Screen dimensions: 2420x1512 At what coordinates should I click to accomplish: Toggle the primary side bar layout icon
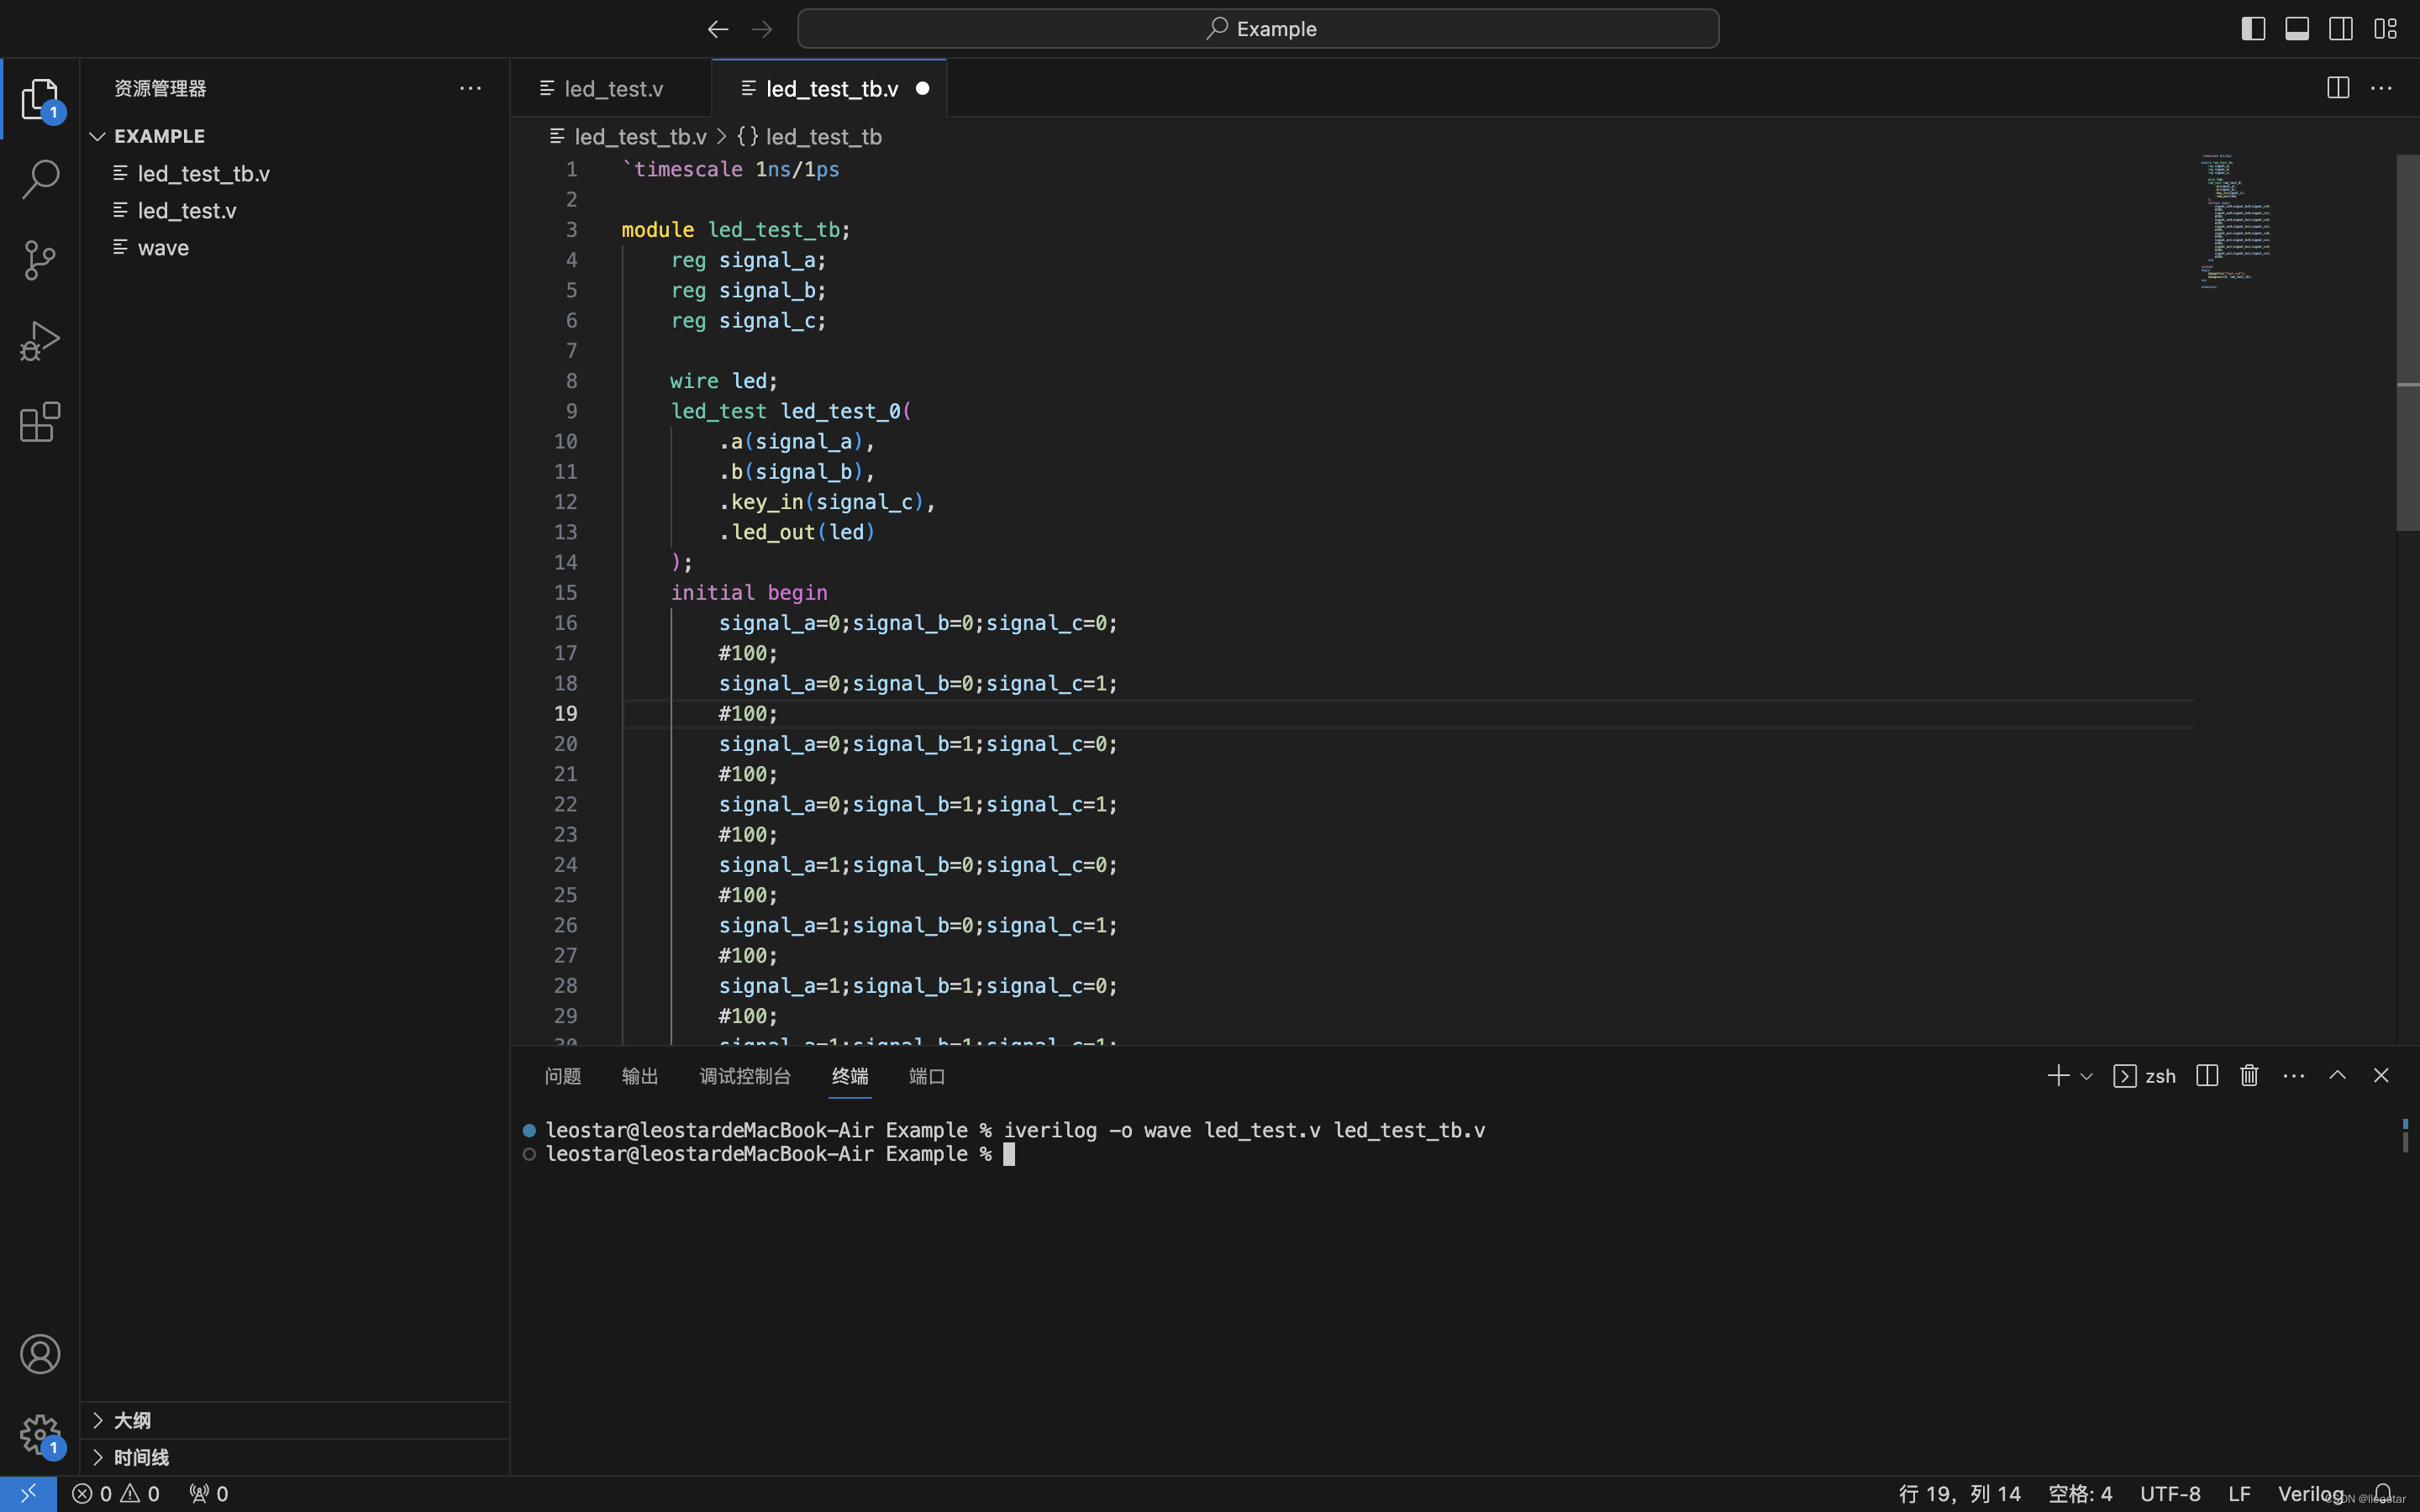point(2253,29)
